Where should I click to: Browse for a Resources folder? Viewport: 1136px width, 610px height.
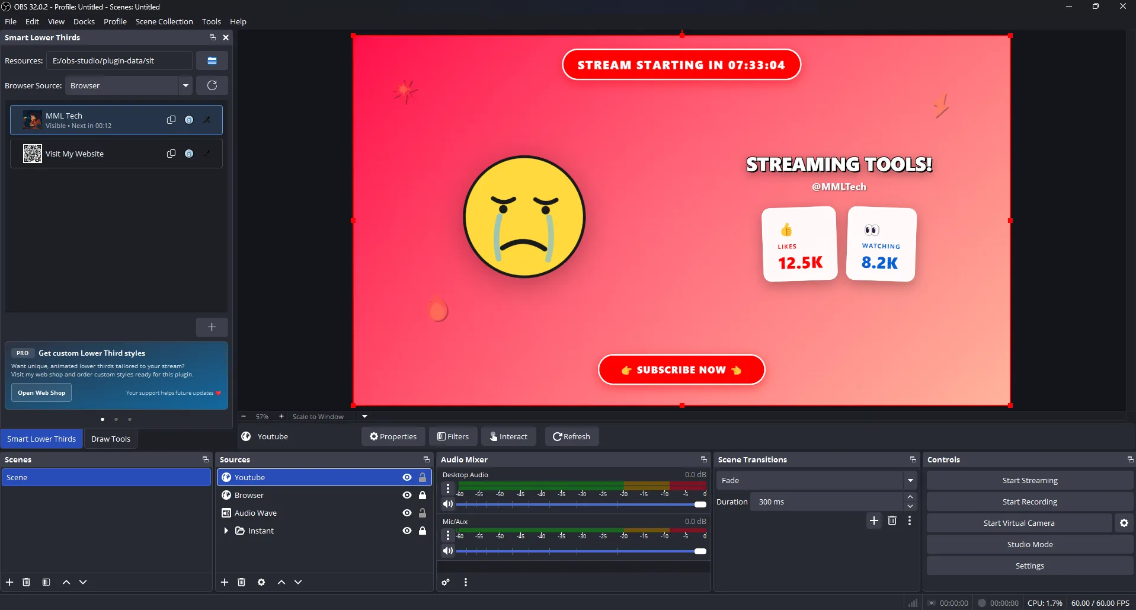212,60
